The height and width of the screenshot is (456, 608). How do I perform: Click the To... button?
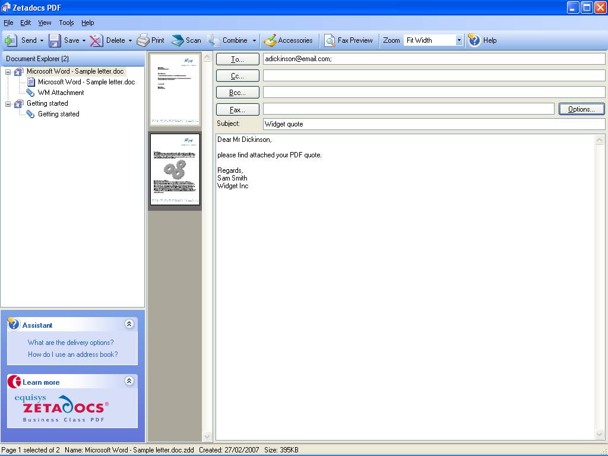click(x=237, y=59)
